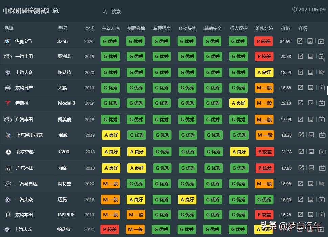Click the 价格 column header
This screenshot has height=237, width=328.
pyautogui.click(x=285, y=28)
